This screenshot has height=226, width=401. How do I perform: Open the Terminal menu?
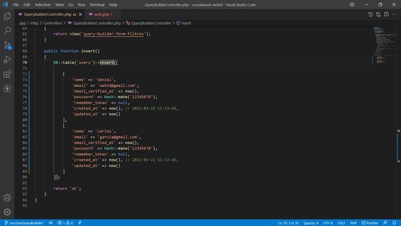coord(97,4)
